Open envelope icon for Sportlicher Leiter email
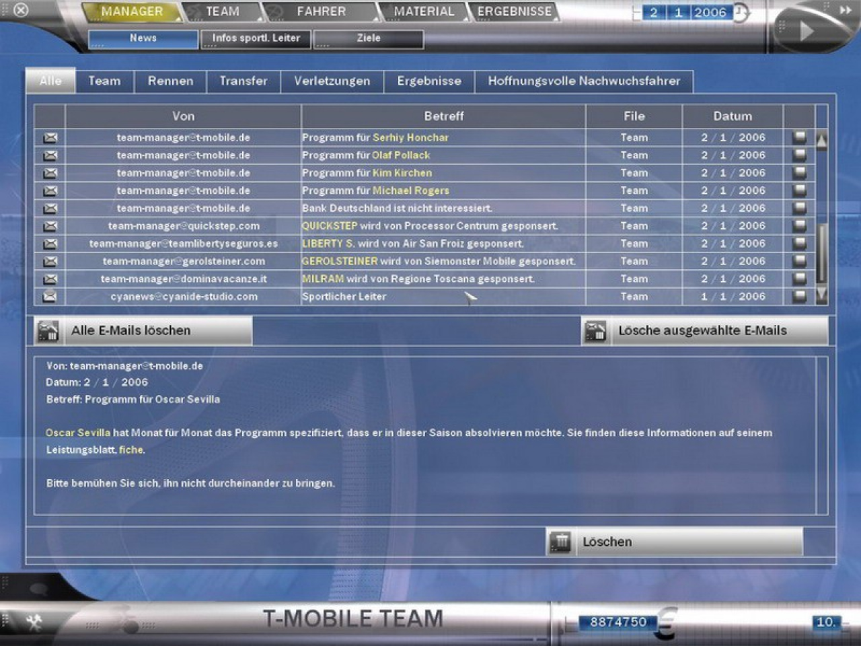861x646 pixels. pos(50,297)
